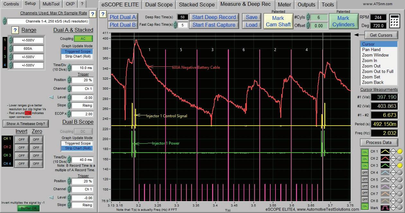Click the Mark square-wave icon
Image resolution: width=405 pixels, height=213 pixels.
(385, 208)
